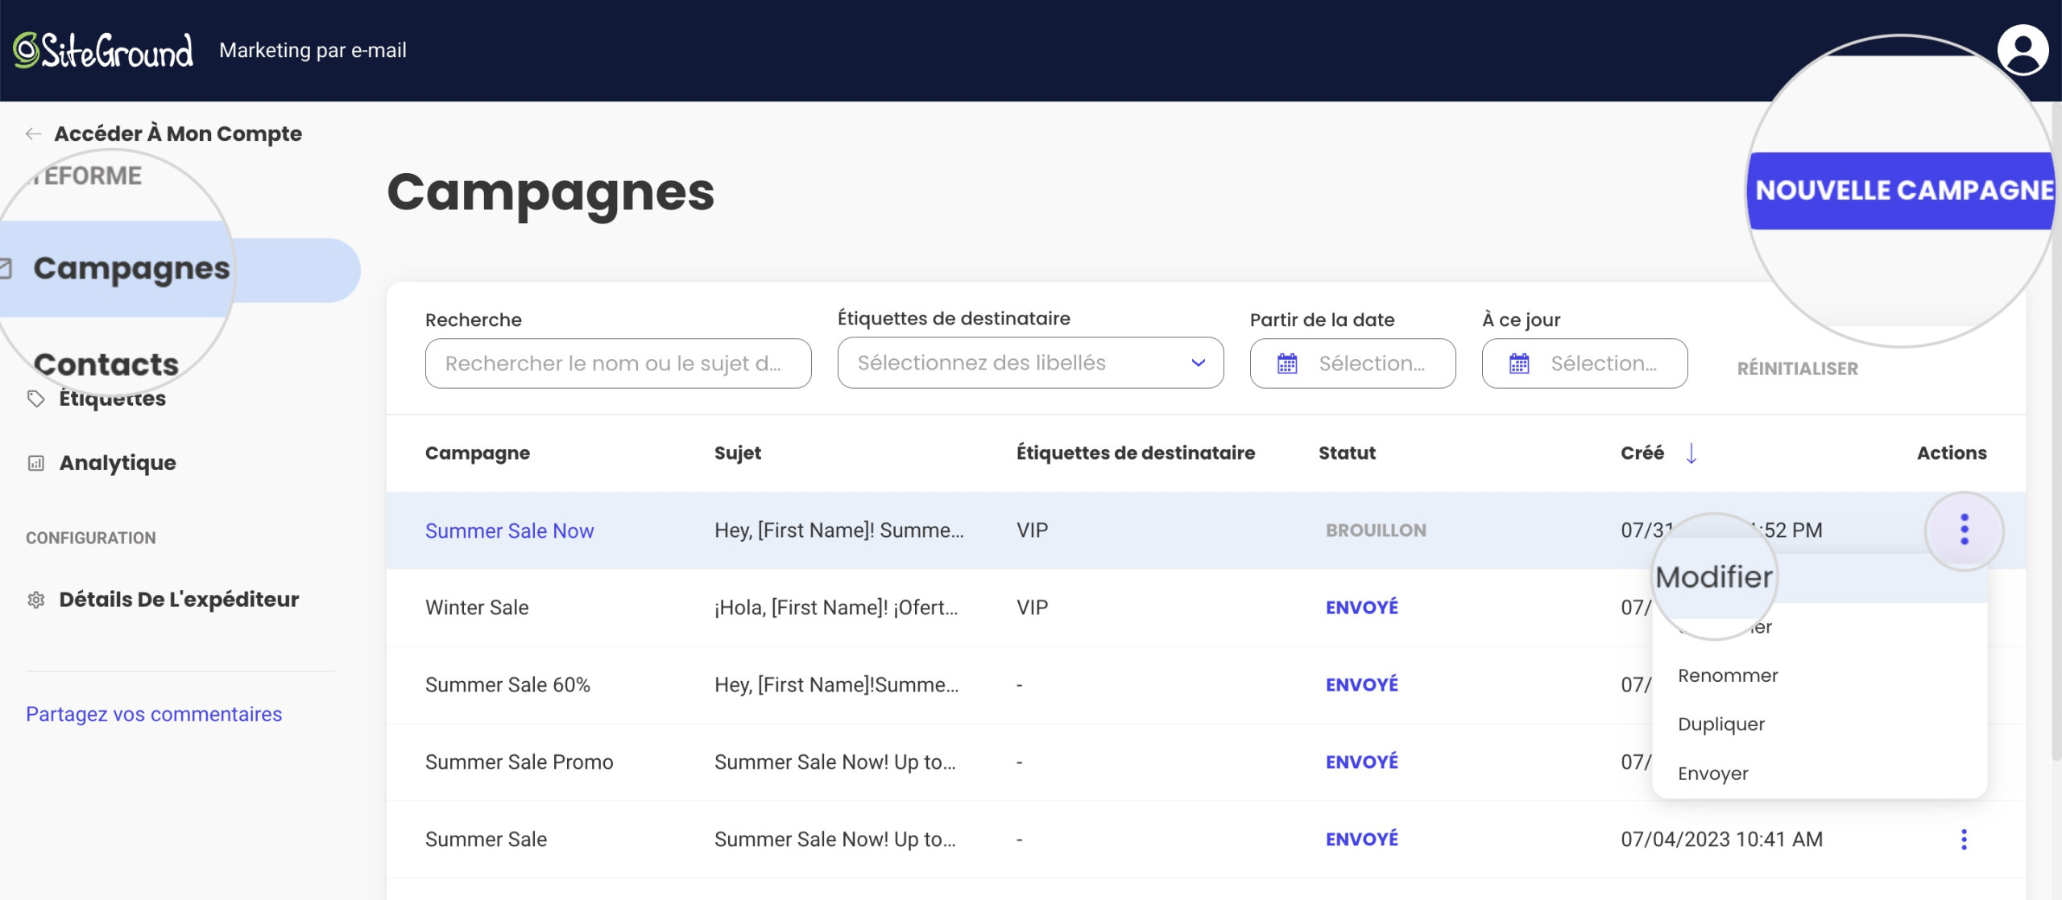Open actions kebab menu for Summer Sale Now
The height and width of the screenshot is (900, 2062).
tap(1964, 530)
